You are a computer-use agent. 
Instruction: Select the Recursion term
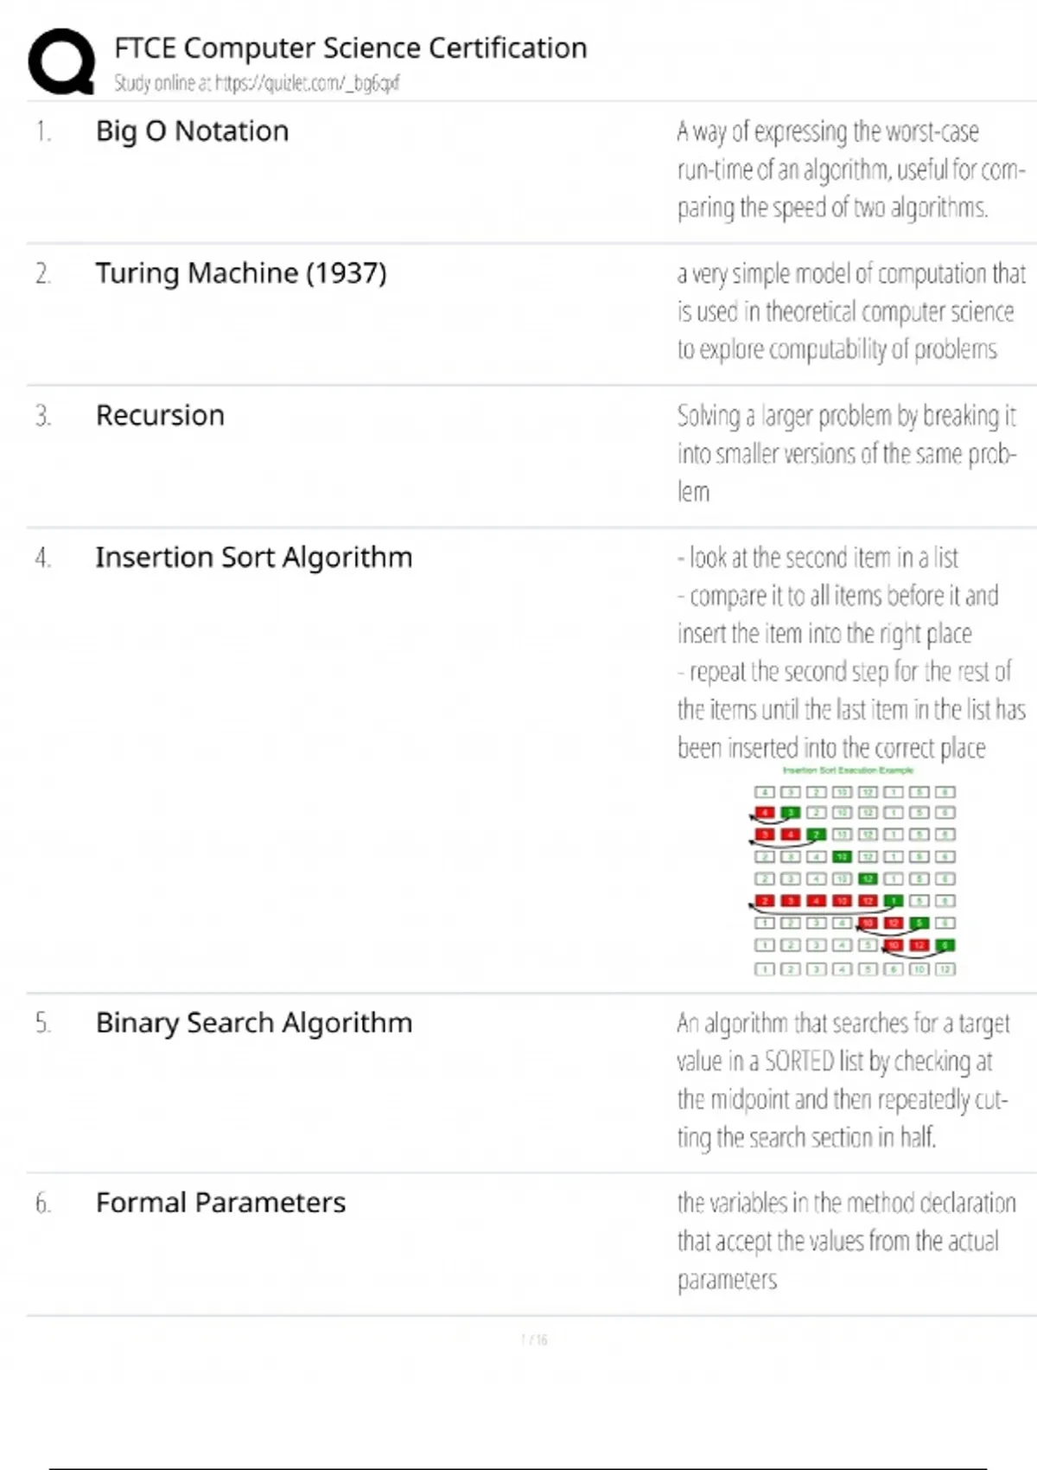tap(160, 415)
